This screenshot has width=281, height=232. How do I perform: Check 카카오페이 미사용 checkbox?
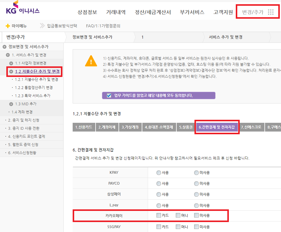pos(196,215)
